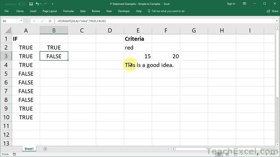280x157 pixels.
Task: Select column B header
Action: pyautogui.click(x=54, y=31)
